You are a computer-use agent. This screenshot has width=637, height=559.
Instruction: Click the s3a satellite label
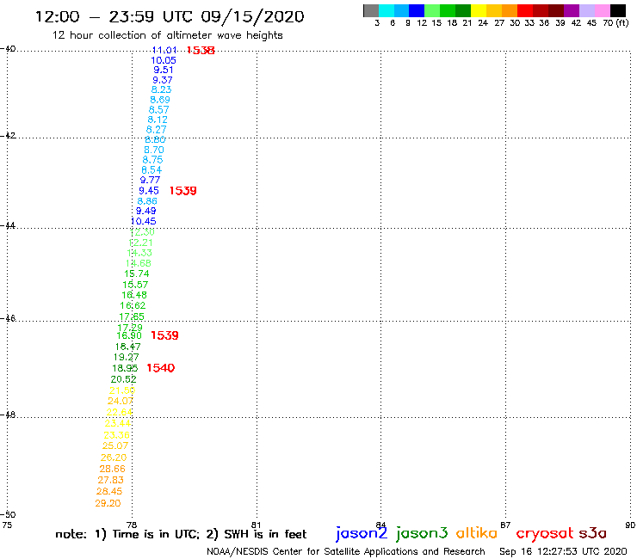point(593,533)
